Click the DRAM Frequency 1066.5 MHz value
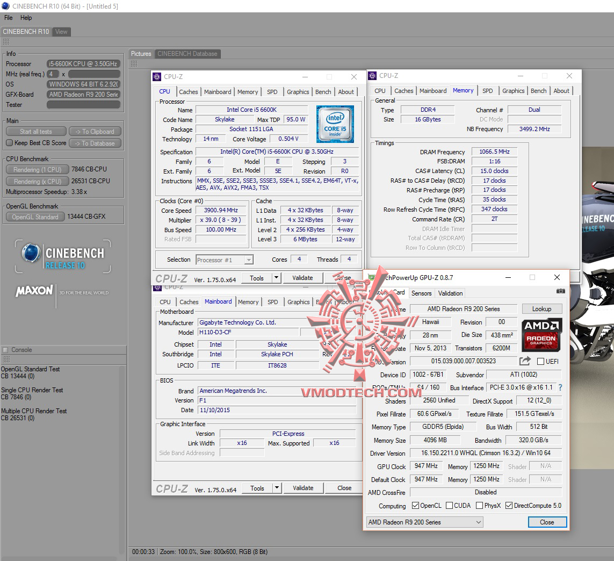The image size is (614, 561). click(x=495, y=152)
